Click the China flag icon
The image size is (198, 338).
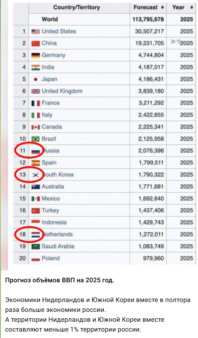click(x=36, y=44)
